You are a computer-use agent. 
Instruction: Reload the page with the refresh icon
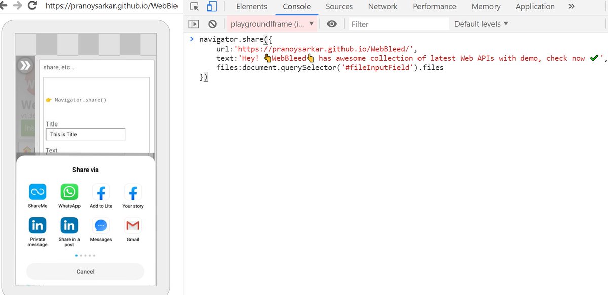33,6
